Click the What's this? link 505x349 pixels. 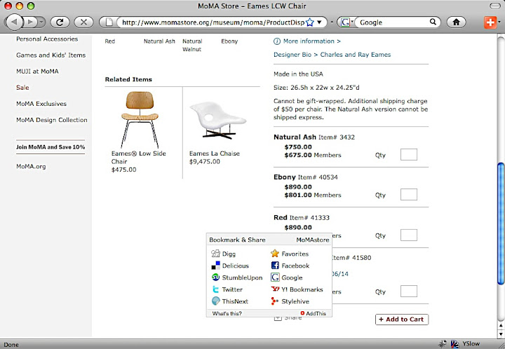(x=227, y=313)
